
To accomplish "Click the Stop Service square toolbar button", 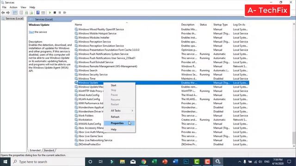I will 55,12.
